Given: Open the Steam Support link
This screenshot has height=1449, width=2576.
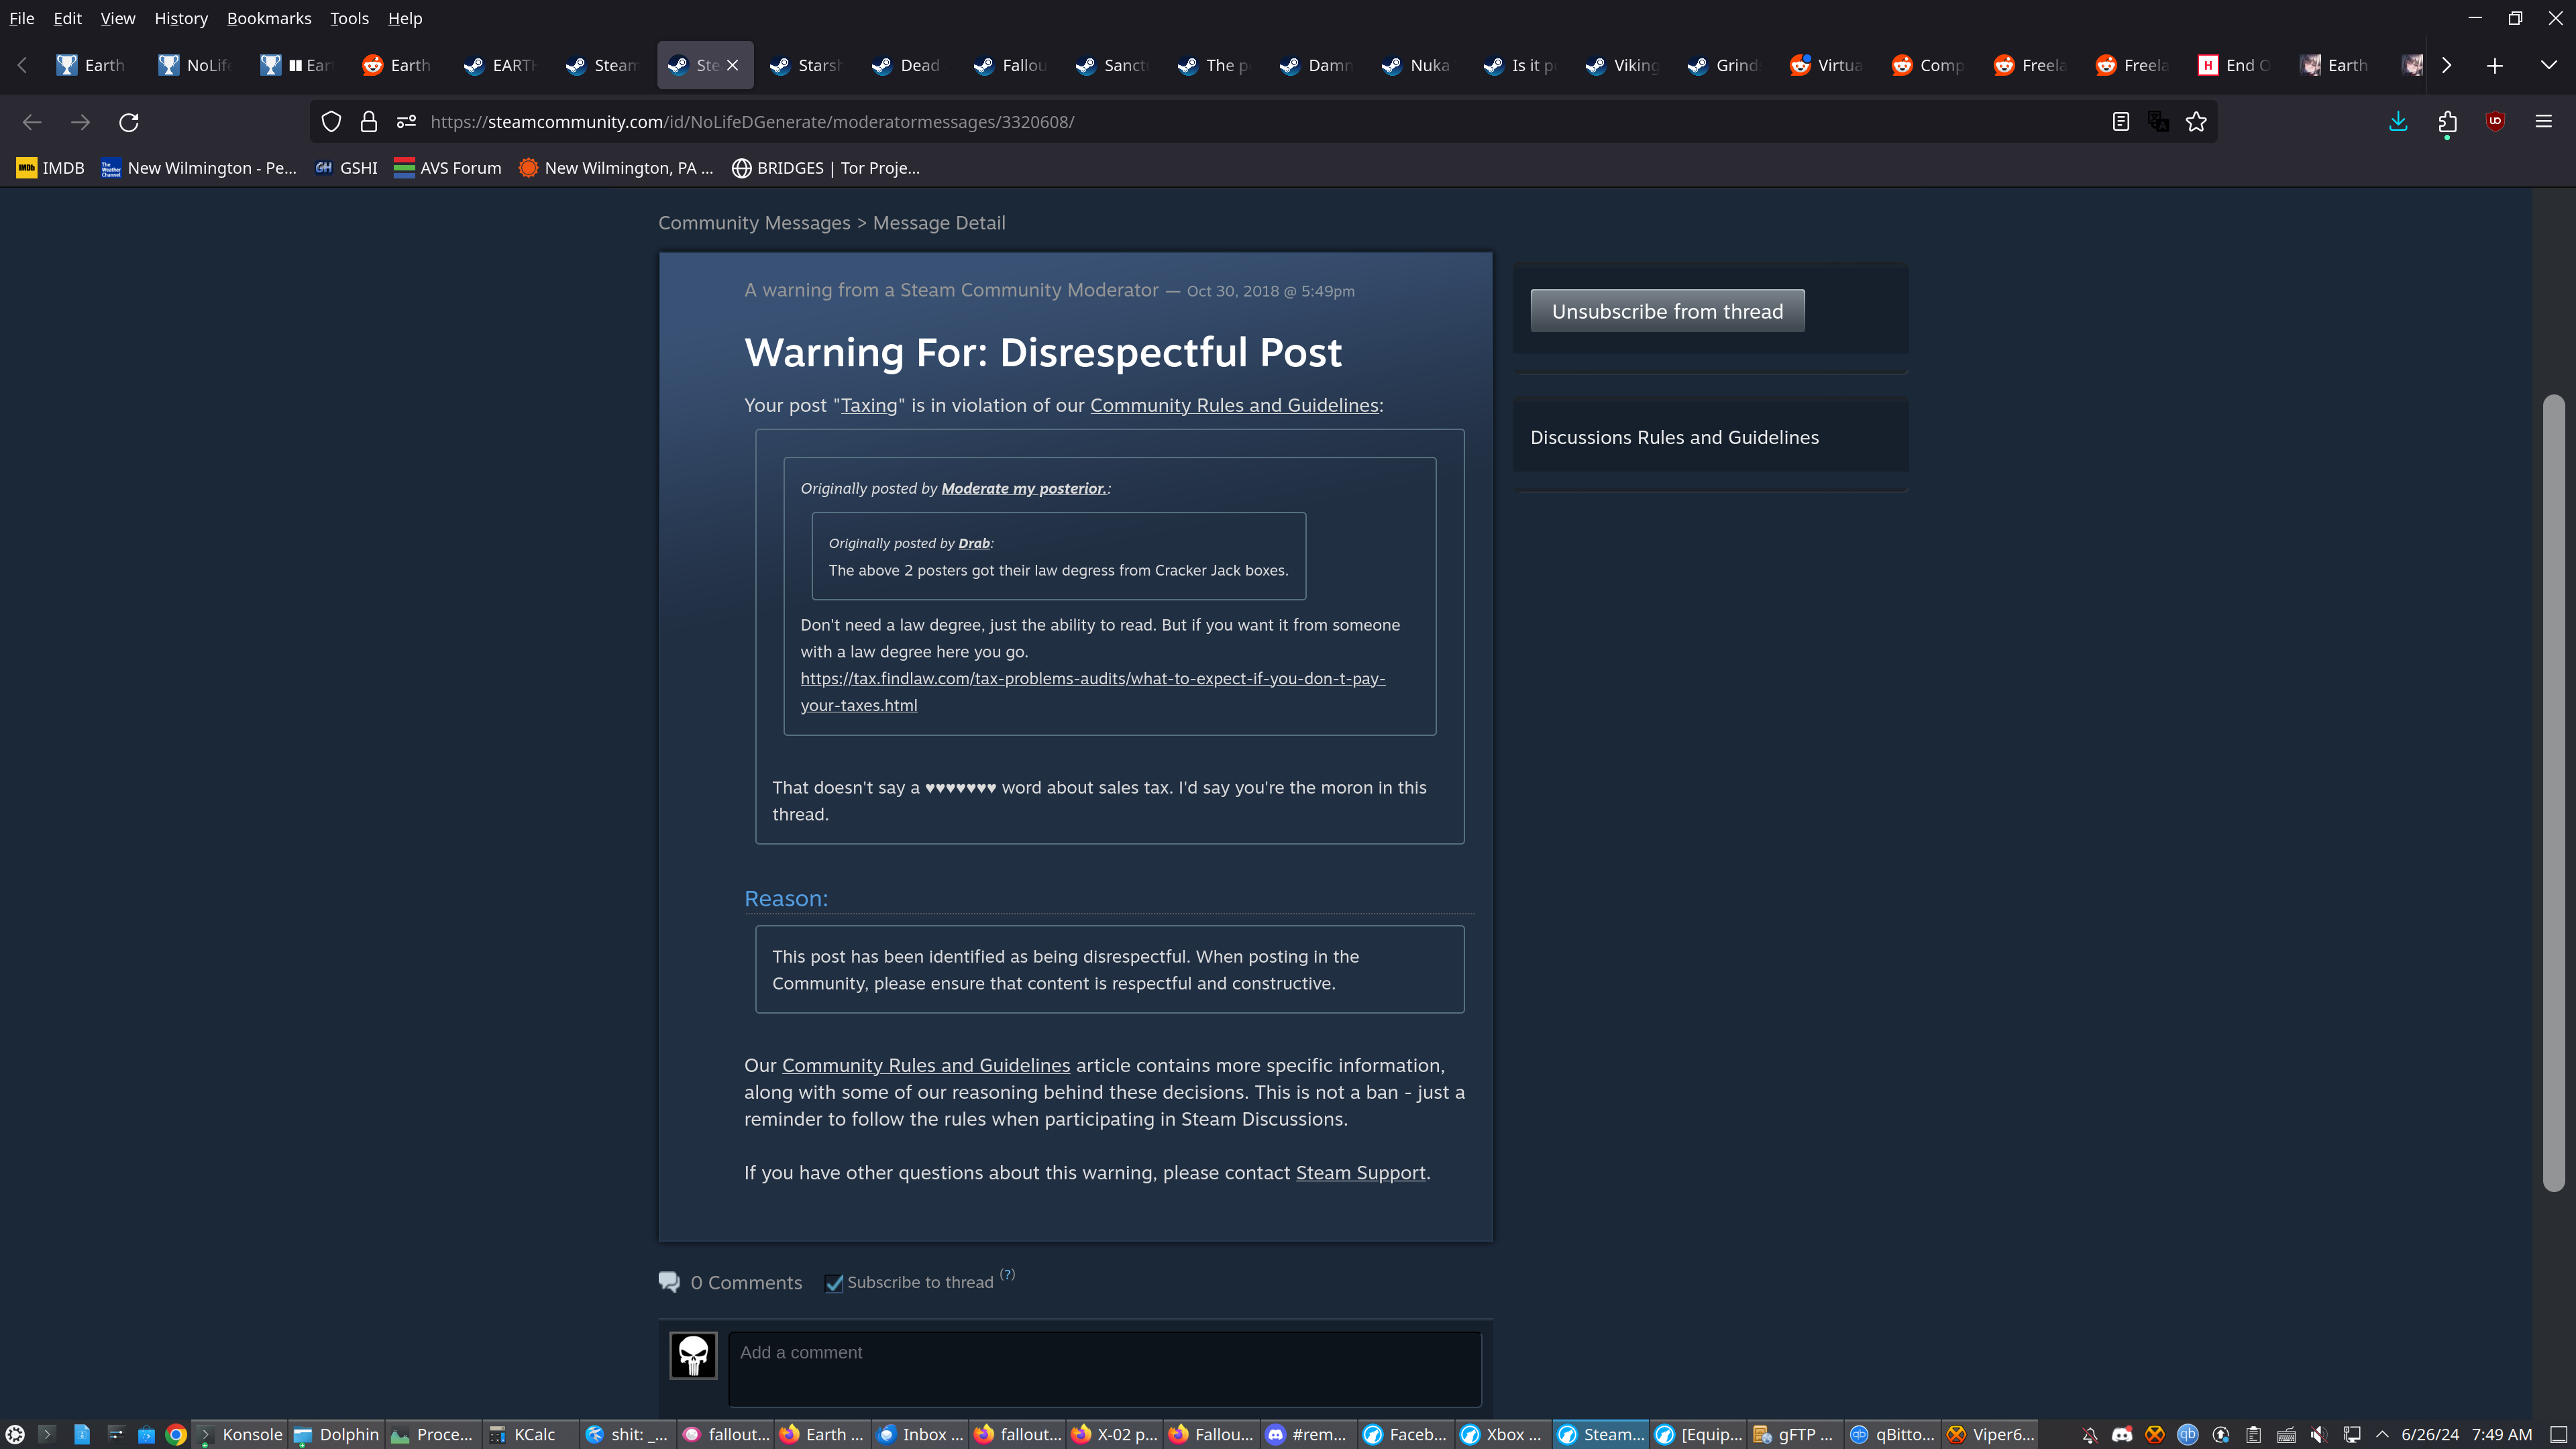Looking at the screenshot, I should pyautogui.click(x=1360, y=1172).
